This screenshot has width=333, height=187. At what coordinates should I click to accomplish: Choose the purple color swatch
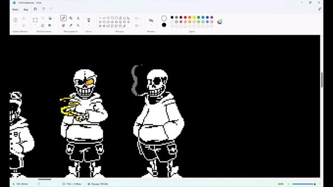click(x=212, y=17)
